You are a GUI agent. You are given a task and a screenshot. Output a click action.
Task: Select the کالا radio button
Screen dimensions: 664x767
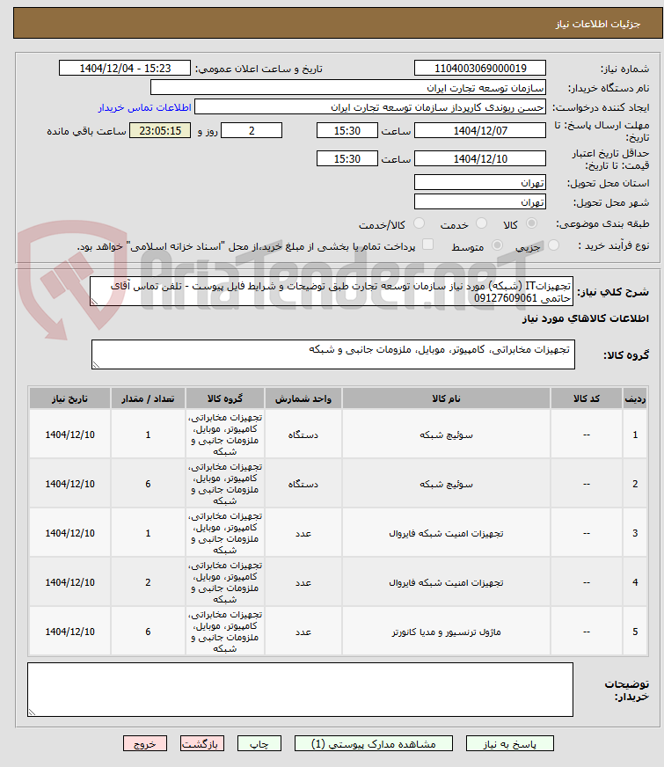[x=531, y=223]
